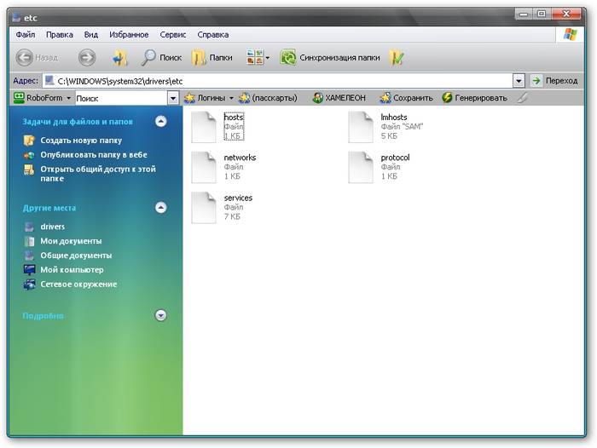
Task: Click the folder synchronization icon
Action: pos(288,58)
